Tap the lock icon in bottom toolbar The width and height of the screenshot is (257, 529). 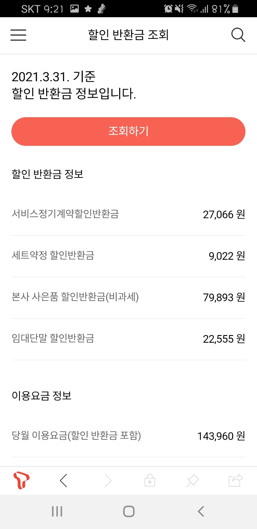pos(150,481)
